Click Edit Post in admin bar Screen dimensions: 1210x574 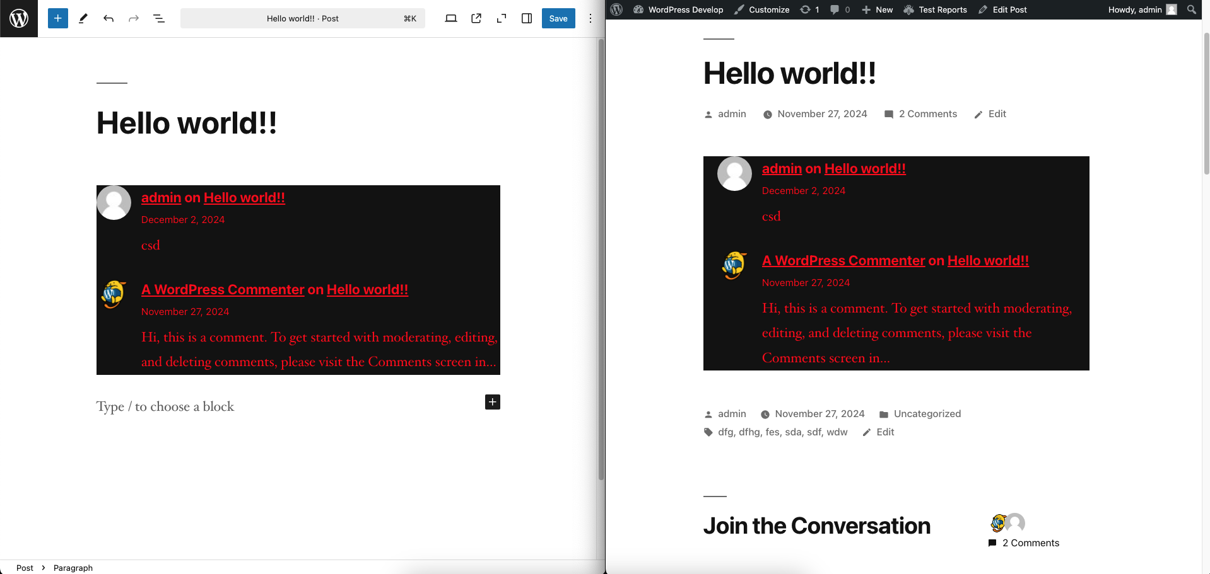coord(1002,9)
